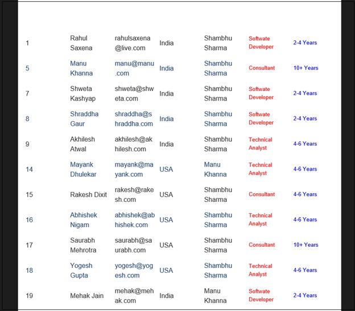Open the abhishek@abhishek.com email address
The width and height of the screenshot is (355, 311).
click(x=134, y=219)
